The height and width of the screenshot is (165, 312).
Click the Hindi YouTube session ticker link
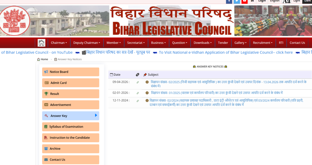pyautogui.click(x=118, y=52)
